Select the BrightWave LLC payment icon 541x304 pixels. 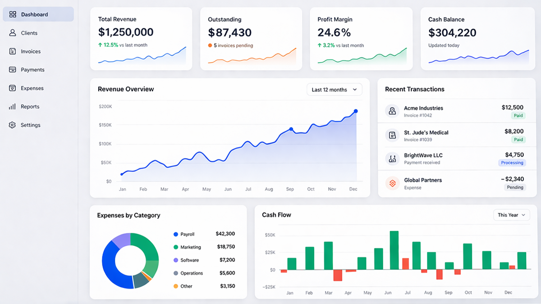[392, 159]
